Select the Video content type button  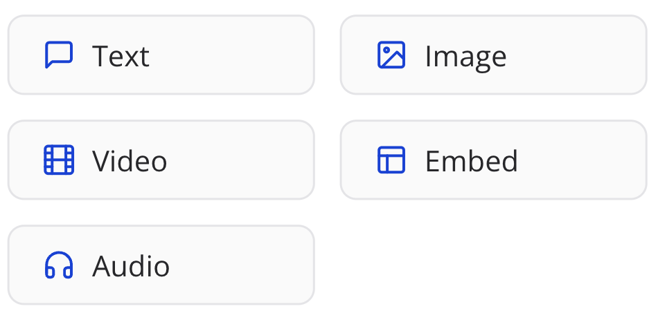161,160
